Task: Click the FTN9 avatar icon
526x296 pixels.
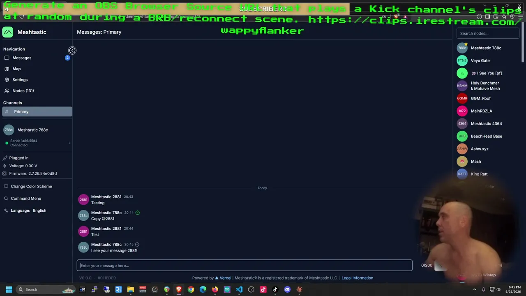Action: 462,61
